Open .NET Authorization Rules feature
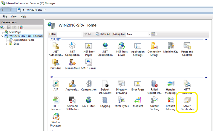Viewport: 213px width, 131px height. pos(56,49)
